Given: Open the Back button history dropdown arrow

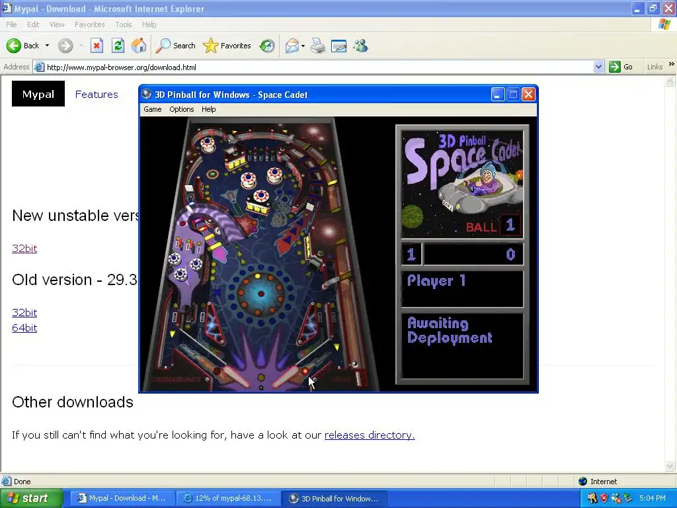Looking at the screenshot, I should point(47,46).
